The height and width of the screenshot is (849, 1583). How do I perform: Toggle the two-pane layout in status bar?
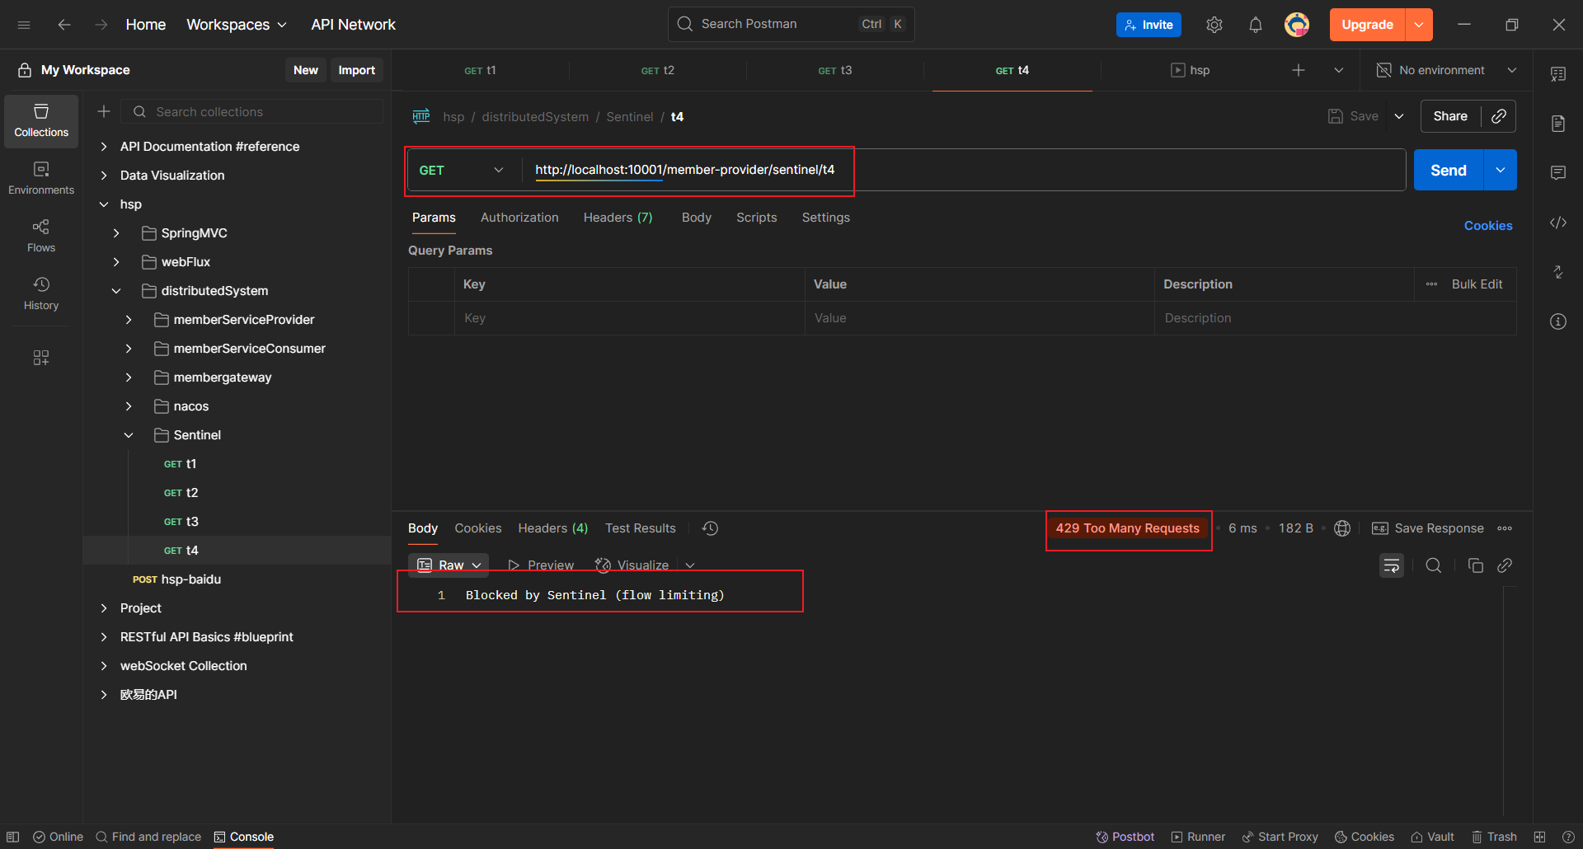tap(1539, 837)
